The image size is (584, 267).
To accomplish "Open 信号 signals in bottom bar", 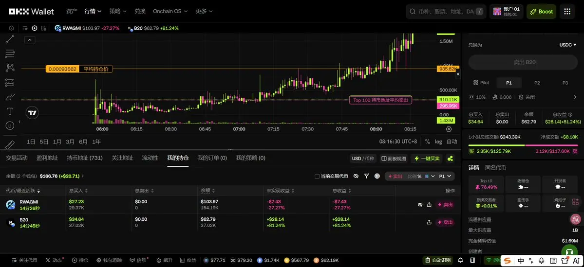I will point(139,260).
